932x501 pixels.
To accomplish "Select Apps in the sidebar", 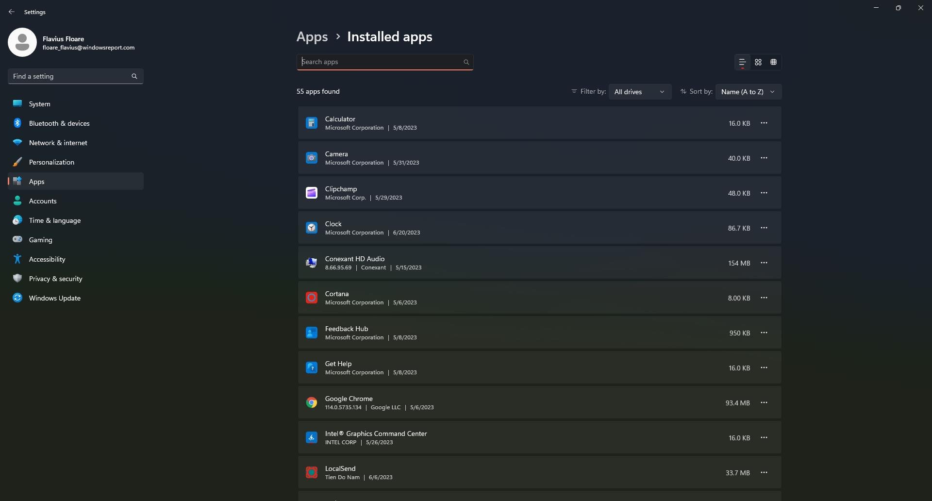I will coord(76,182).
